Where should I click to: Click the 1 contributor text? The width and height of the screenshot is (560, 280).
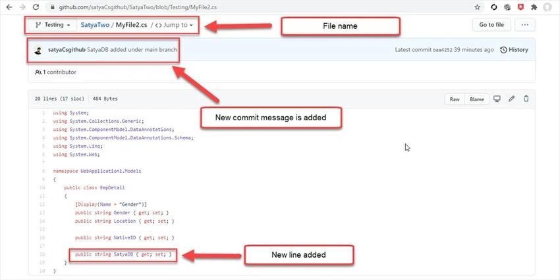coord(55,72)
